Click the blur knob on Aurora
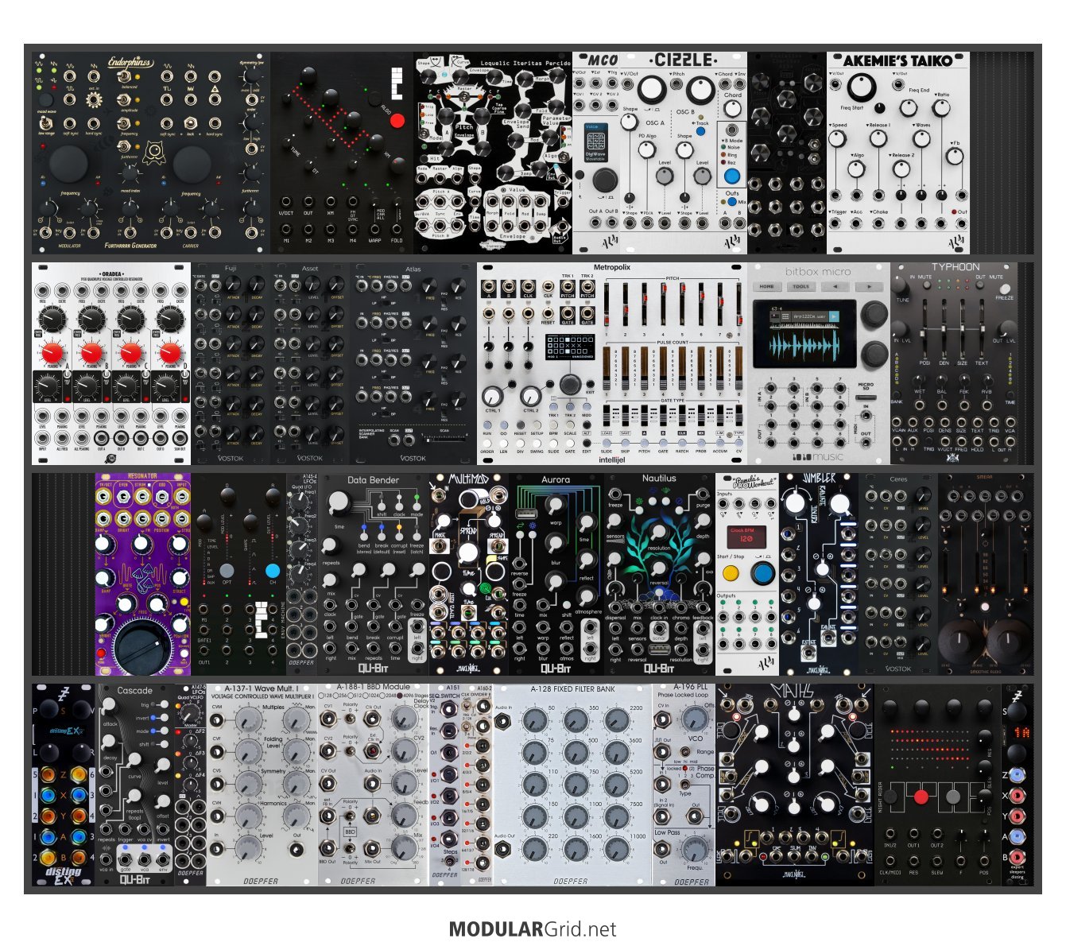1066x946 pixels. 555,544
